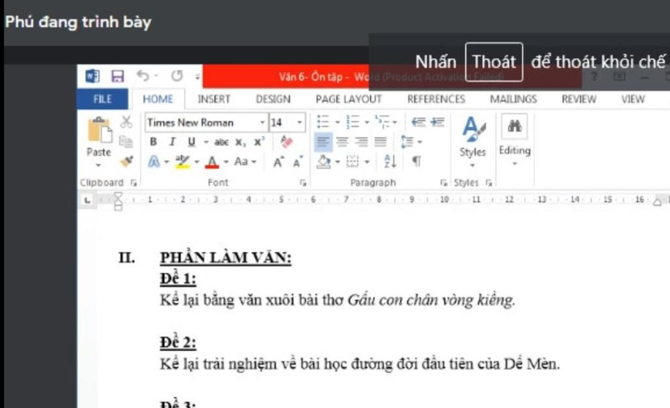Click the heading PHẦN LÀM VĂN:
This screenshot has height=408, width=670.
226,258
